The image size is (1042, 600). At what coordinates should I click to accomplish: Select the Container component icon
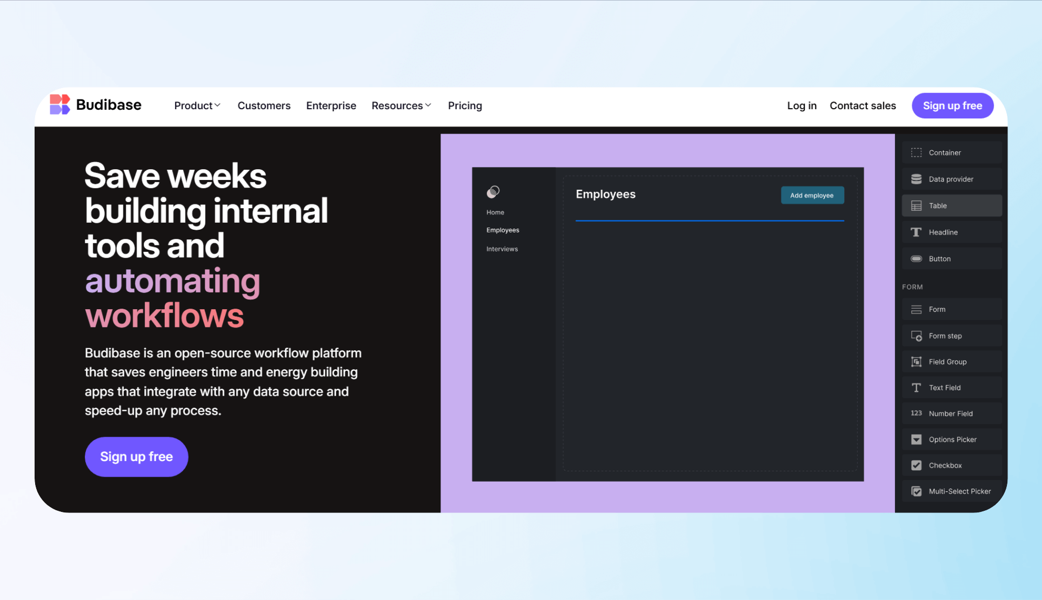click(916, 153)
